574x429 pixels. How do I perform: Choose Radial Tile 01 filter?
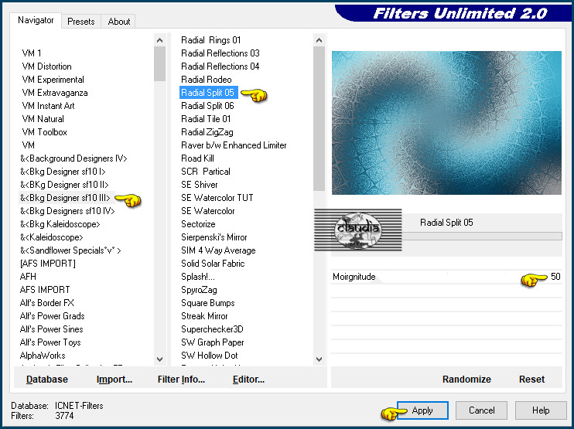point(206,119)
